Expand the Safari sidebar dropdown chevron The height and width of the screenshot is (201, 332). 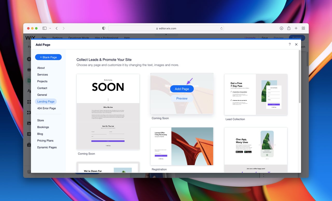pyautogui.click(x=50, y=28)
